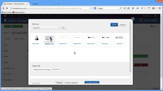
Task: Select the banner.jpg thumbnail
Action: point(35,41)
